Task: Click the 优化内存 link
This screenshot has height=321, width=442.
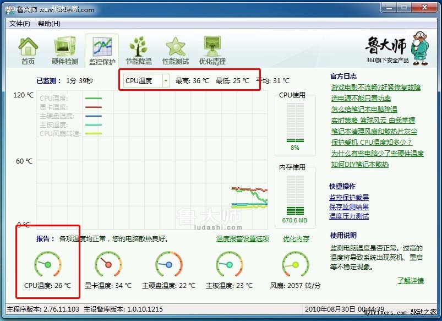Action: pos(296,239)
